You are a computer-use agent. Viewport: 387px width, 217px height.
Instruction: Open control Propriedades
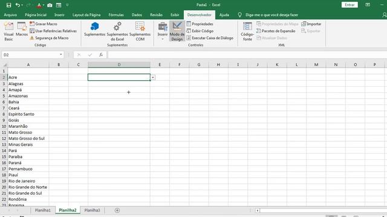pyautogui.click(x=200, y=24)
